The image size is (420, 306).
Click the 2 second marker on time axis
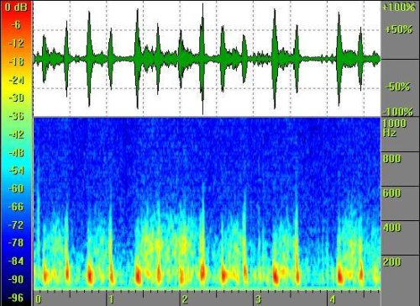point(185,299)
